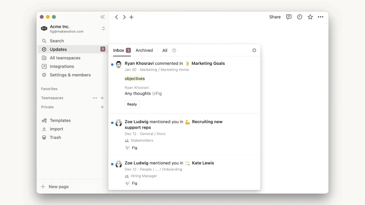Add new tab with plus icon
The width and height of the screenshot is (365, 205).
pyautogui.click(x=131, y=17)
